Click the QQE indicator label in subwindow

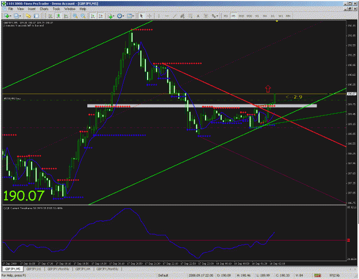click(33, 208)
